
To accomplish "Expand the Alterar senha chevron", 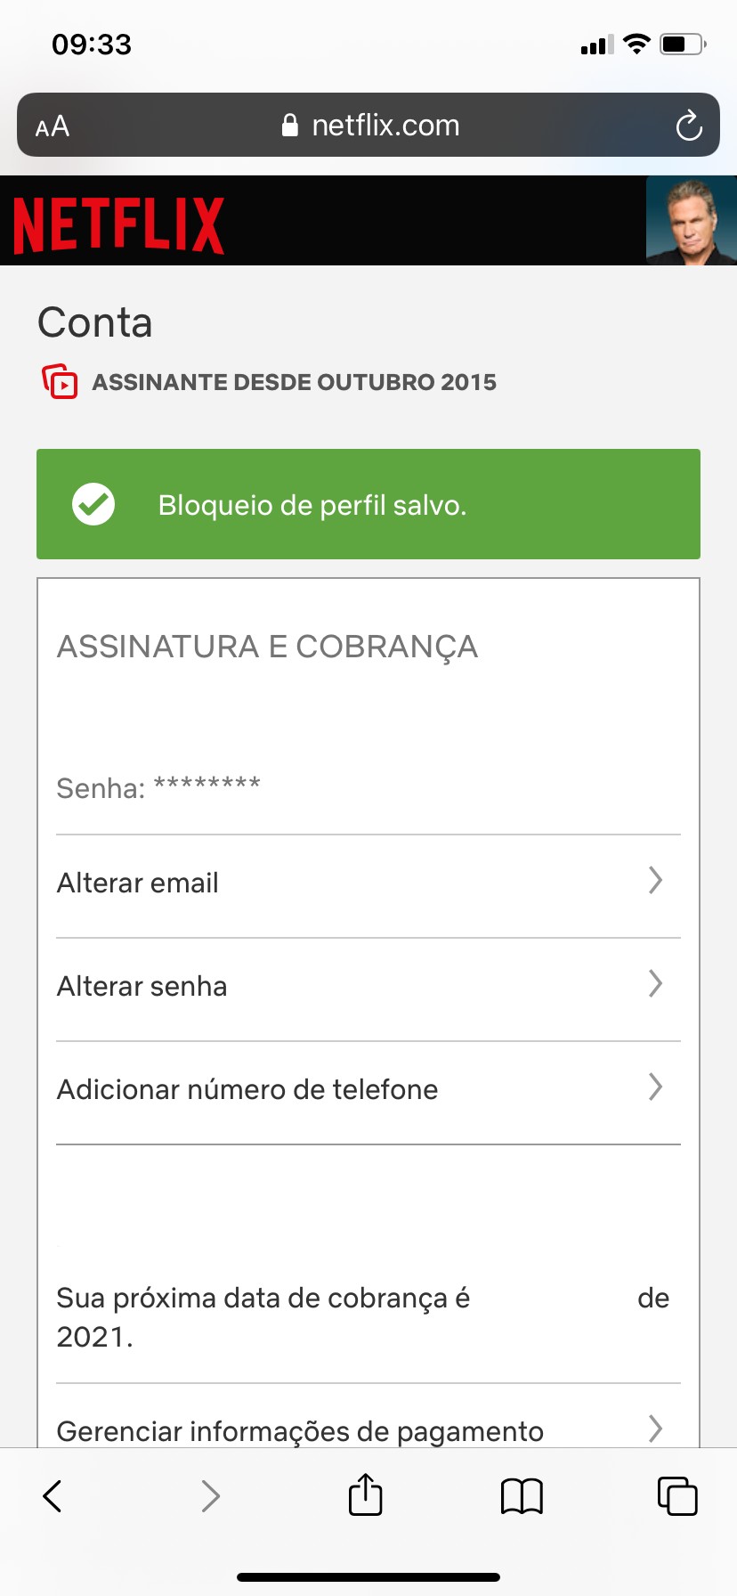I will click(x=656, y=984).
